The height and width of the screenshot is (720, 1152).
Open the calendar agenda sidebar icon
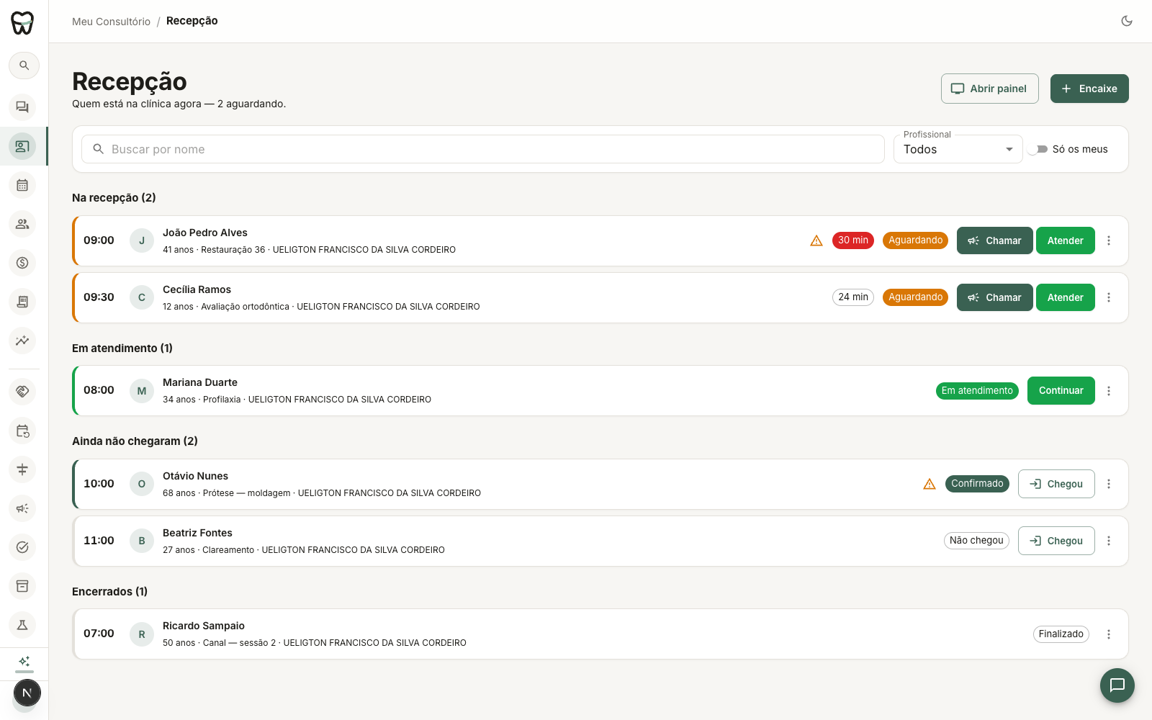tap(22, 185)
